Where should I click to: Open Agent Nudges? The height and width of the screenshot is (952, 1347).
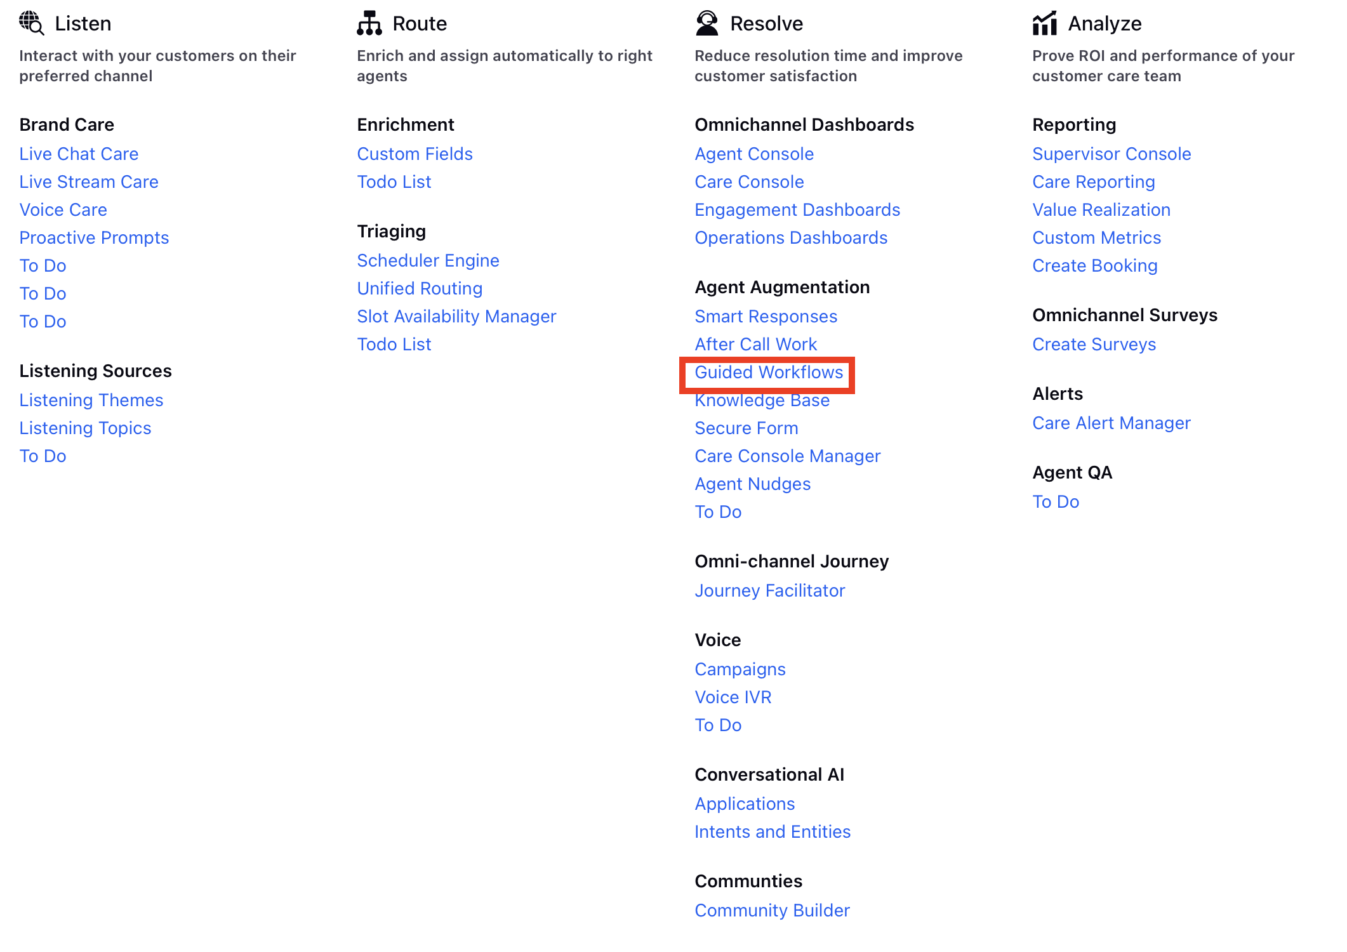coord(753,484)
